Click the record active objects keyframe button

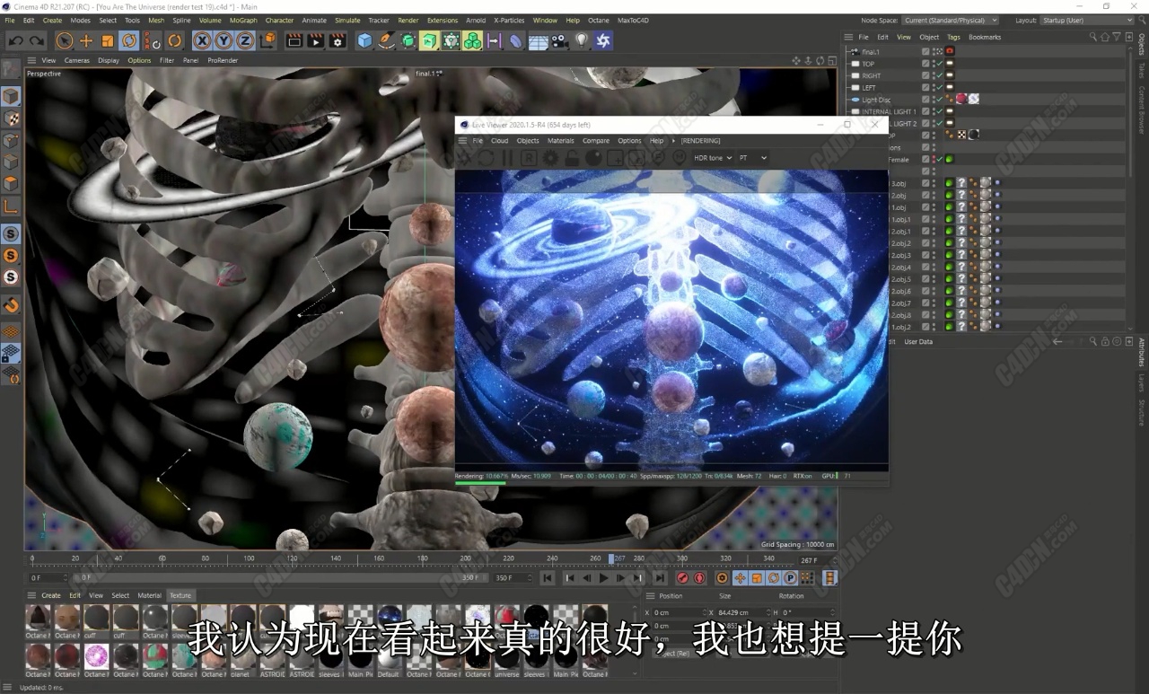point(682,578)
